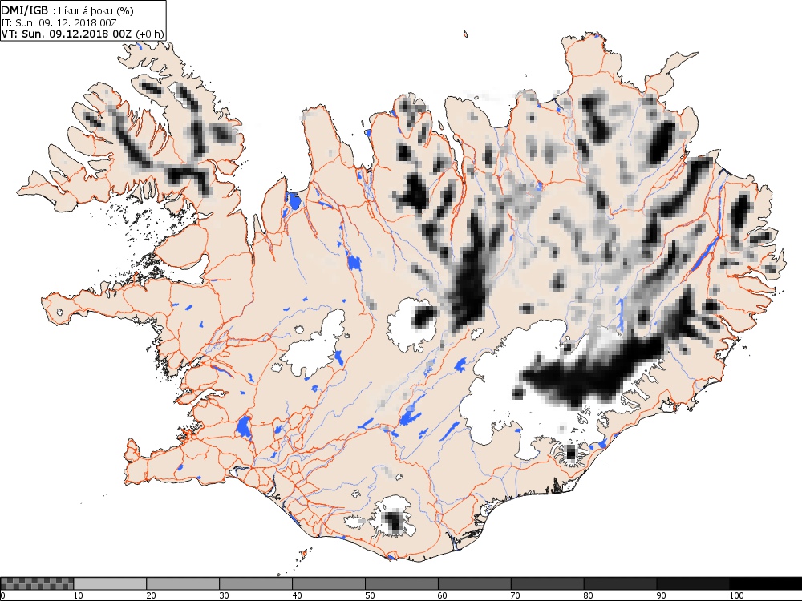Pick the 70–80 charcoal legend swatch
Screen dimensions: 802x601
[547, 583]
